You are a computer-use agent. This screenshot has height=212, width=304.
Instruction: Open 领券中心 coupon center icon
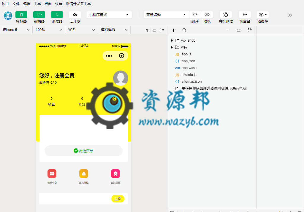pos(52,174)
